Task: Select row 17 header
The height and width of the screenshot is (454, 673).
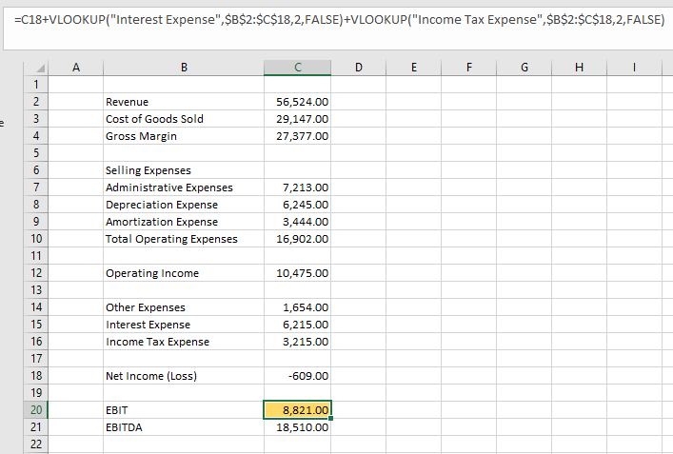Action: coord(36,359)
